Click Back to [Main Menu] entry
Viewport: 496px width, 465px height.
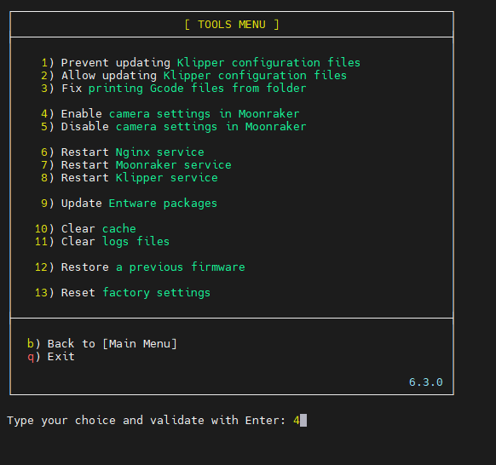[102, 343]
